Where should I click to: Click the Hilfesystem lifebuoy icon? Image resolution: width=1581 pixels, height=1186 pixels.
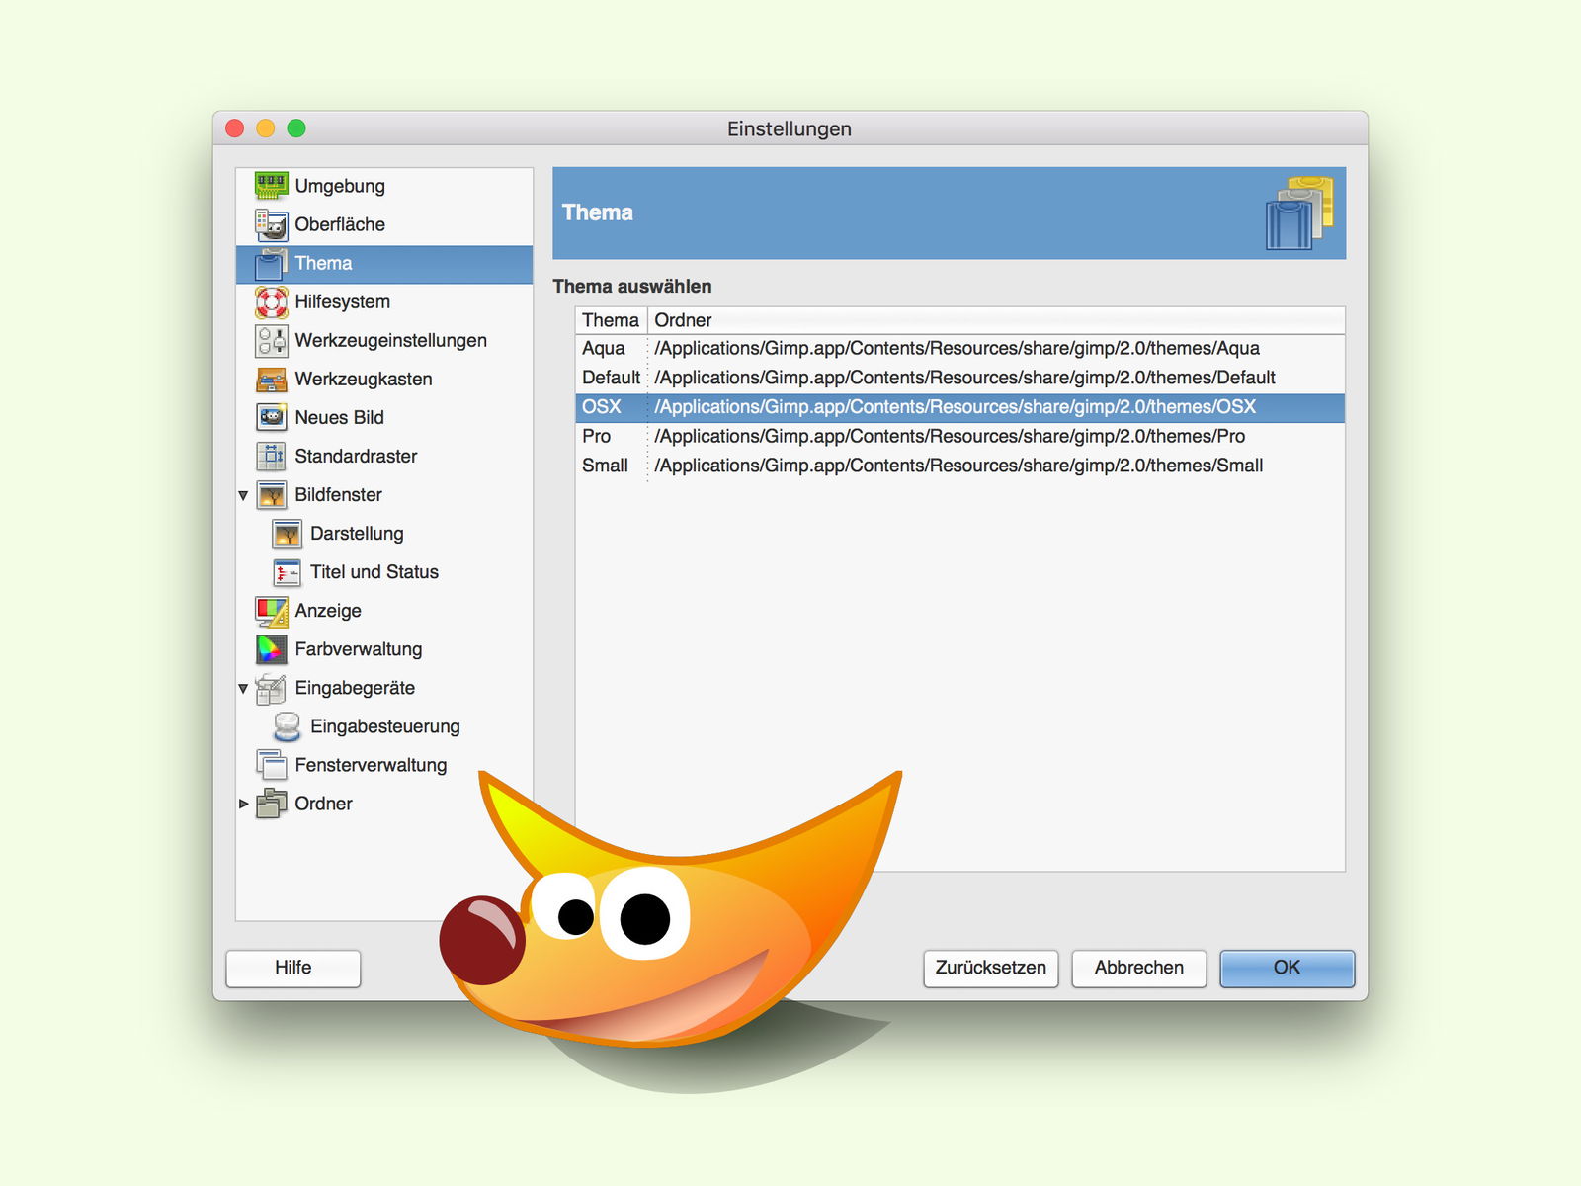[271, 301]
